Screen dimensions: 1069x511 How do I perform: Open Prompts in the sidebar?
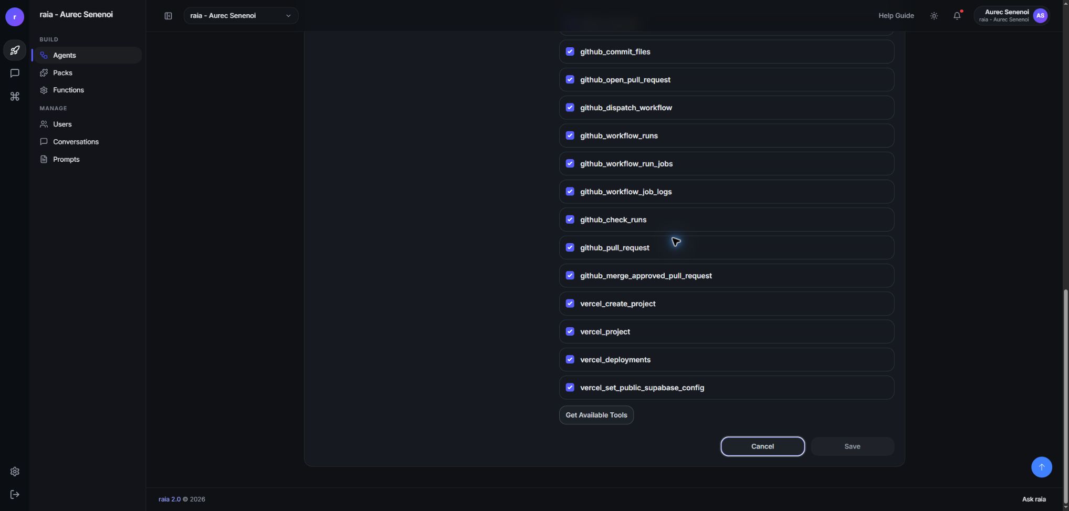(x=87, y=159)
